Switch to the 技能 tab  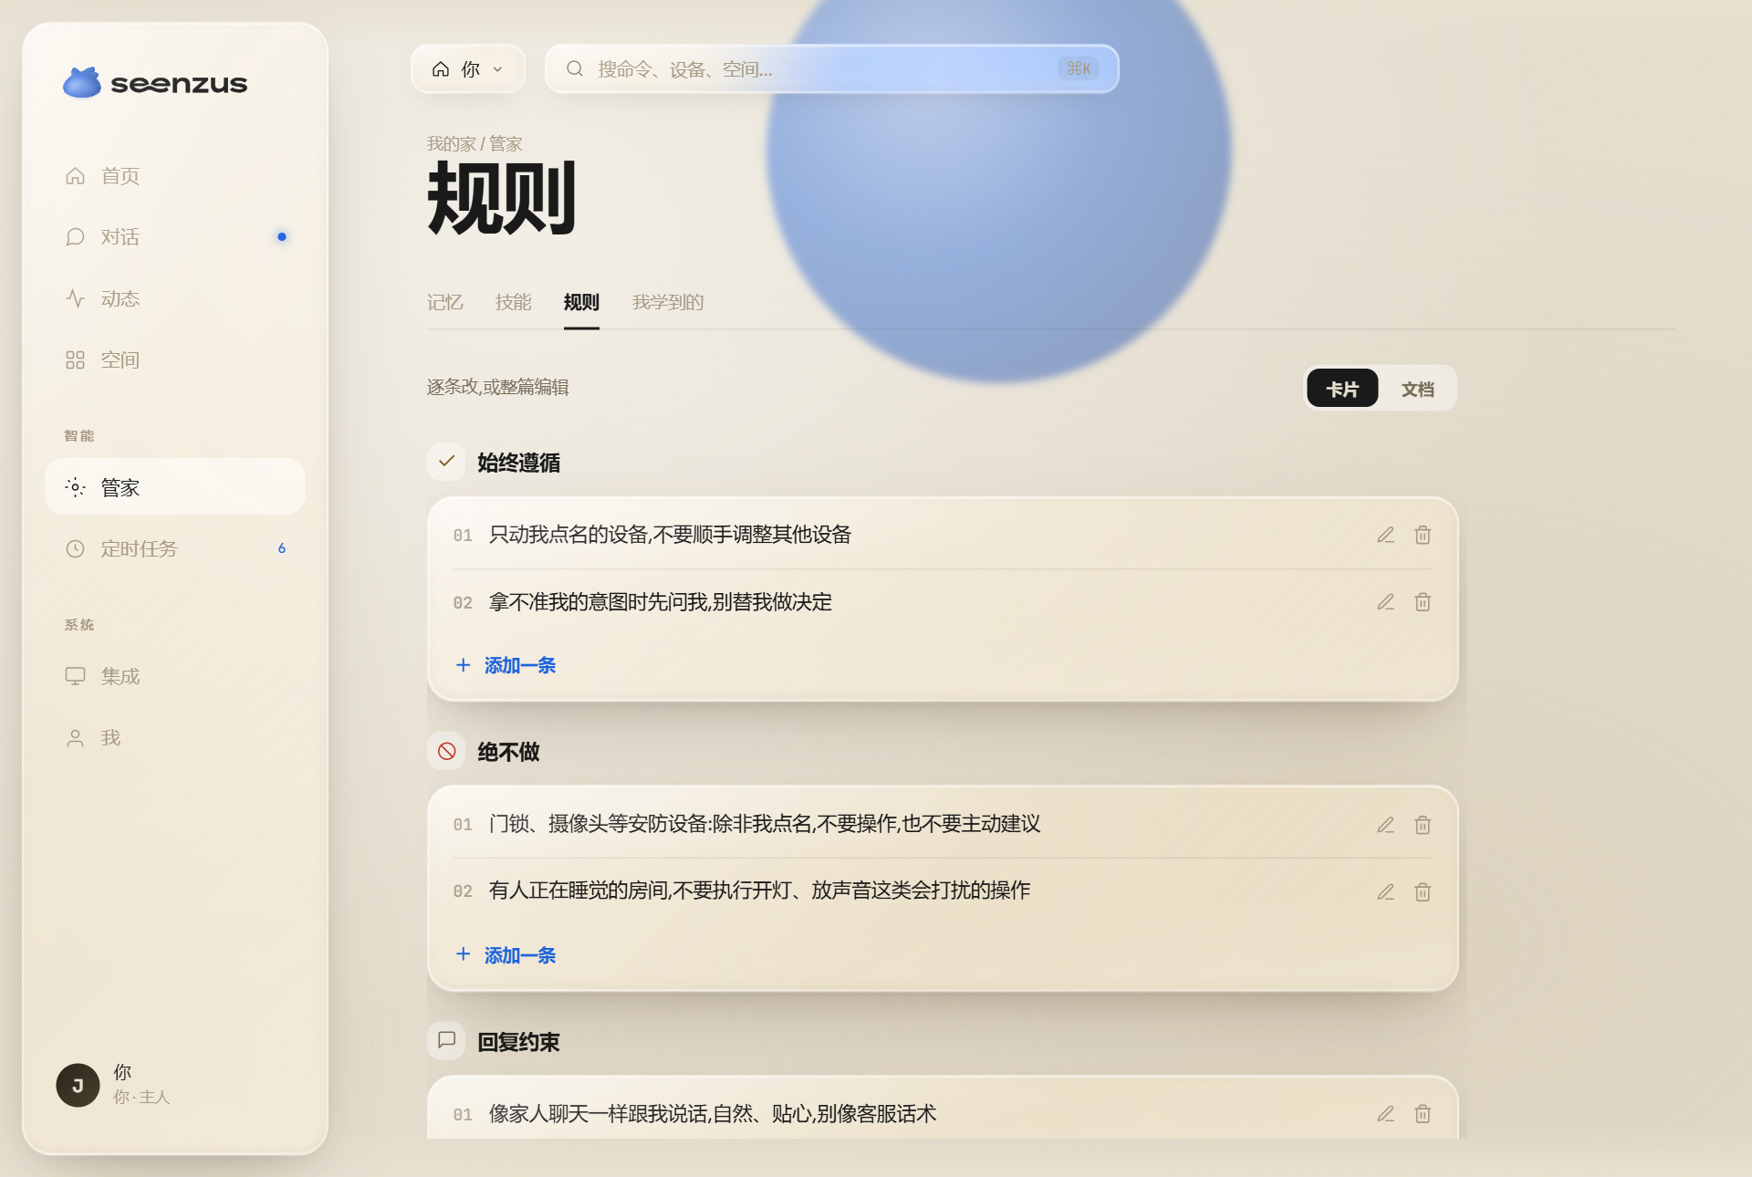[513, 302]
